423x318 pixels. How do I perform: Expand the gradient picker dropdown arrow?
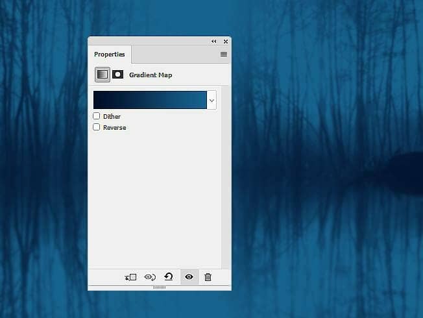211,101
